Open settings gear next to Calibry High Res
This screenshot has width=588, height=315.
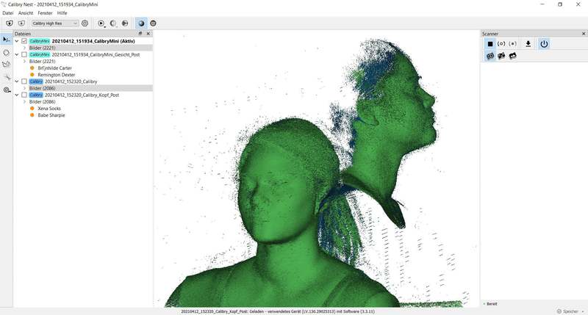(x=85, y=23)
